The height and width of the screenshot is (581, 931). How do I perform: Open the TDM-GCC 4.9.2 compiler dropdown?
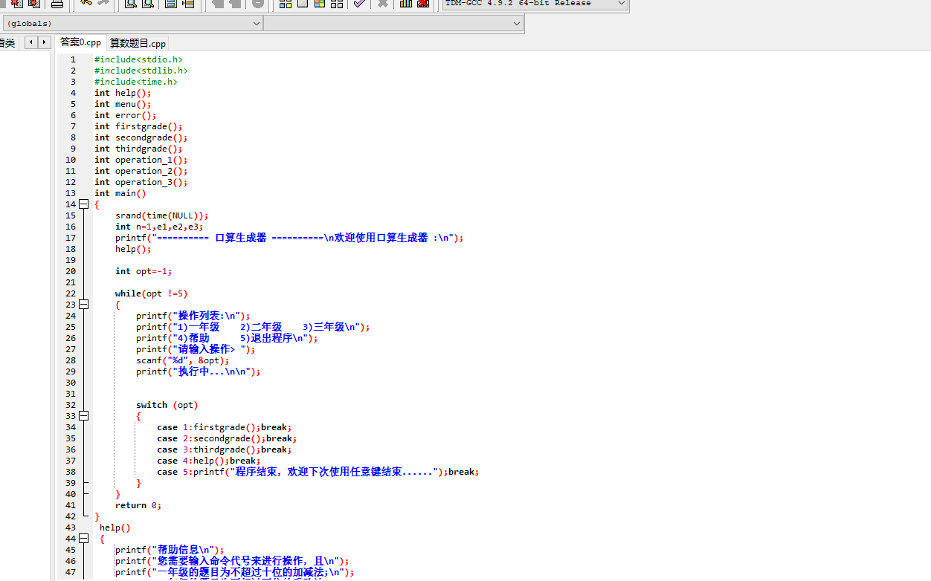click(535, 4)
